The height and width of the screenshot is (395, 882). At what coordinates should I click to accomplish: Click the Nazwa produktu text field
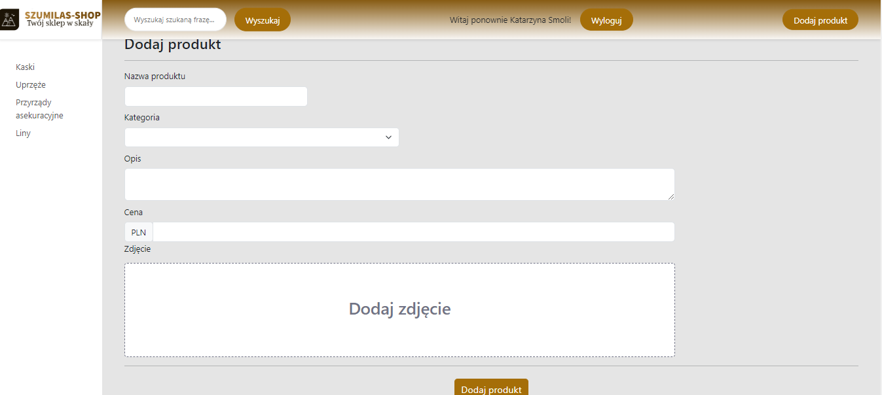point(215,97)
